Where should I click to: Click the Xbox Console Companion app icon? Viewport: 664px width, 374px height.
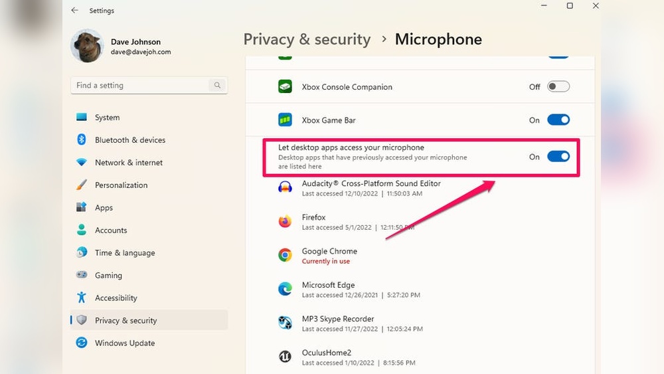click(x=285, y=86)
